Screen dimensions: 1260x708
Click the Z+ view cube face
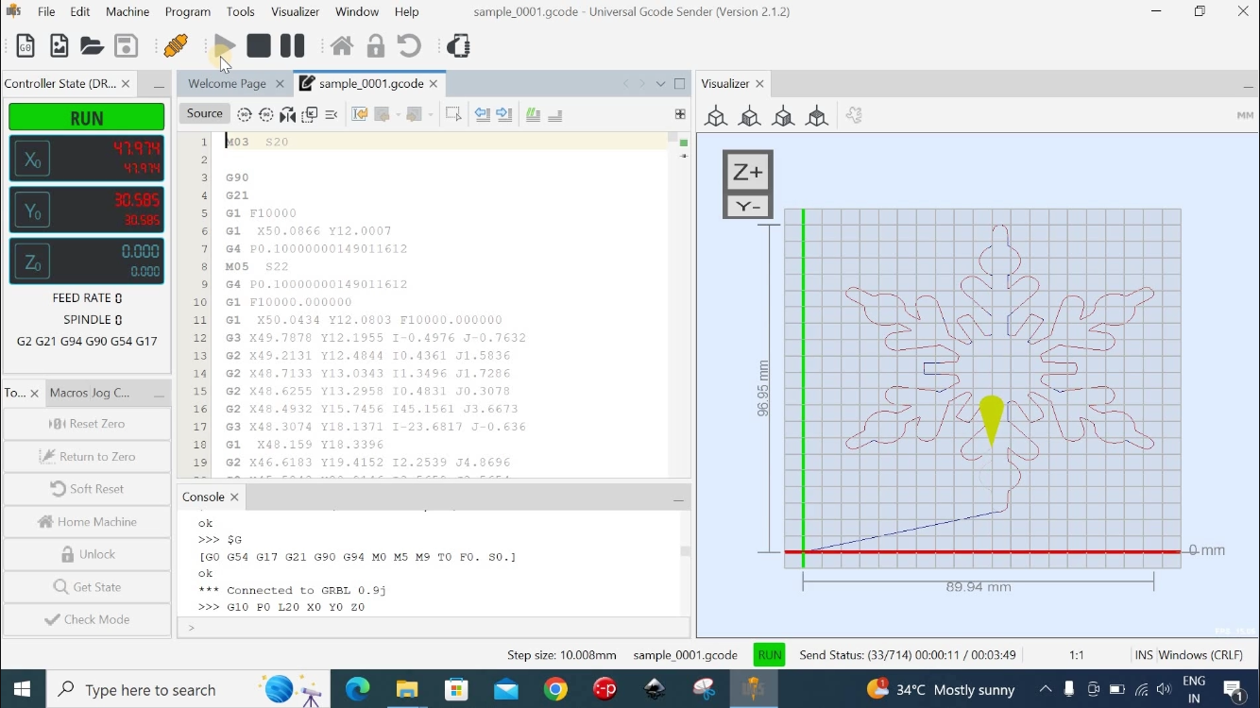pos(747,172)
